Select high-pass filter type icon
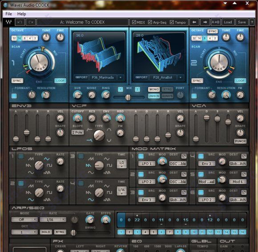258x252 pixels. pyautogui.click(x=89, y=130)
